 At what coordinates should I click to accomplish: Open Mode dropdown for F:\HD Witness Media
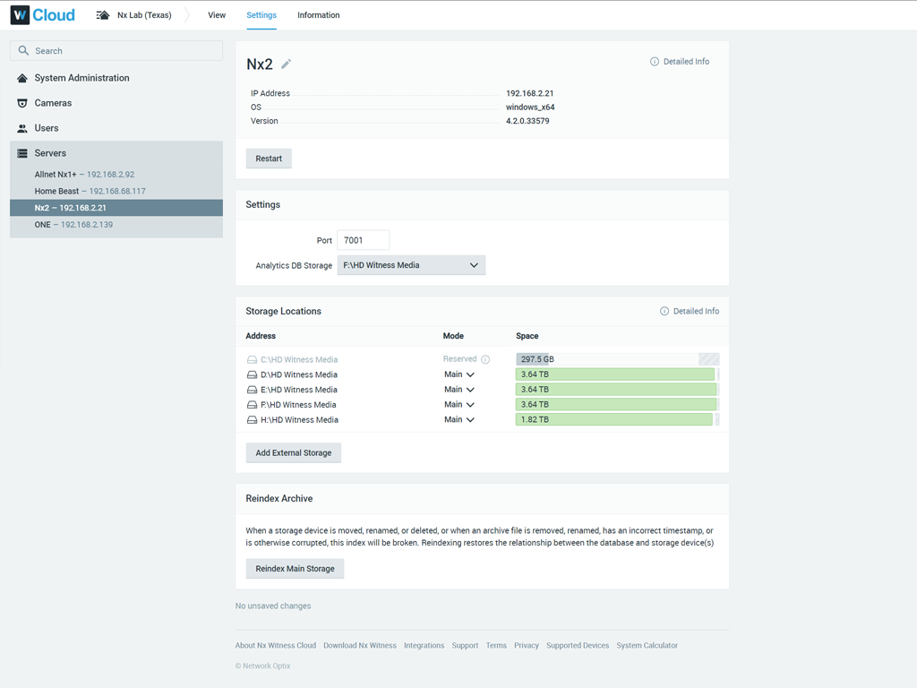(459, 405)
